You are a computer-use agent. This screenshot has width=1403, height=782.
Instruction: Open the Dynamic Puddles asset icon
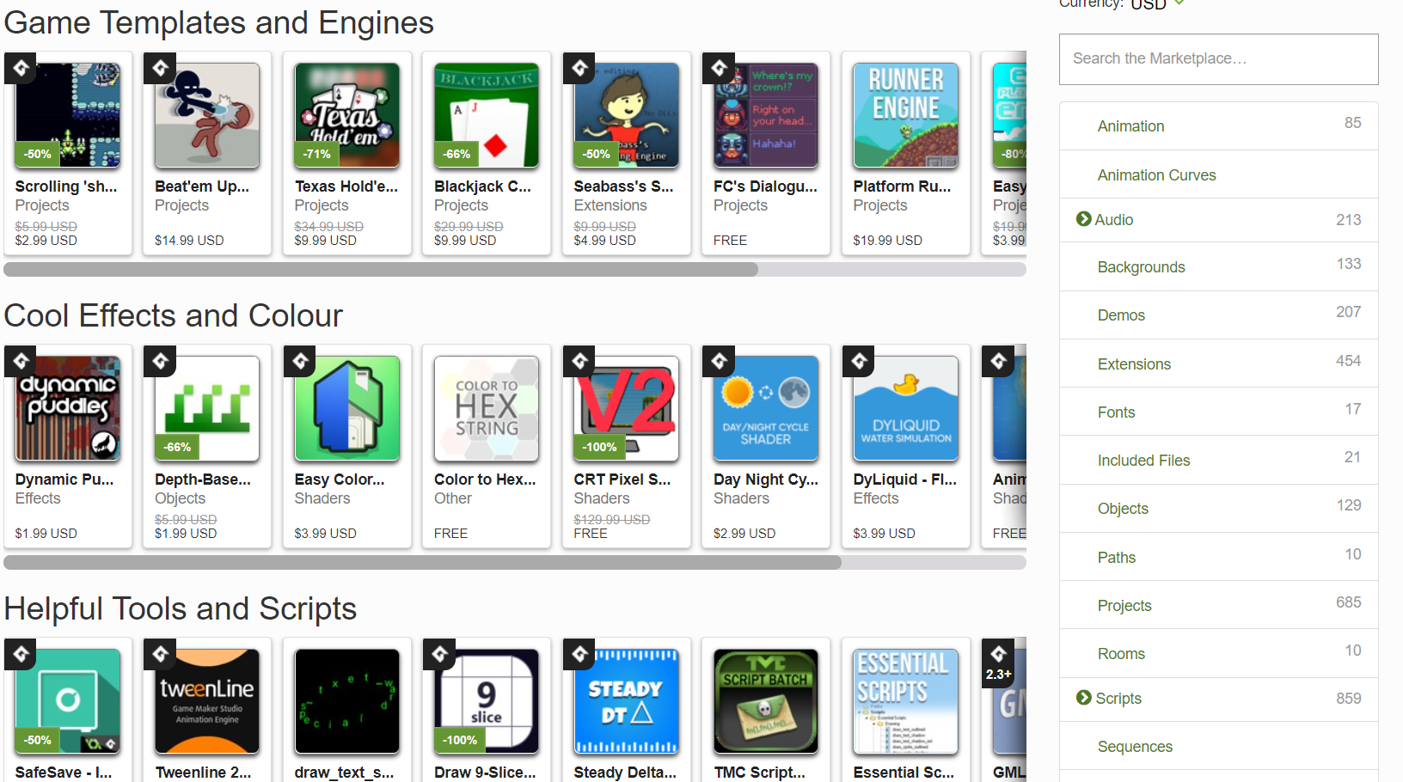pyautogui.click(x=68, y=408)
